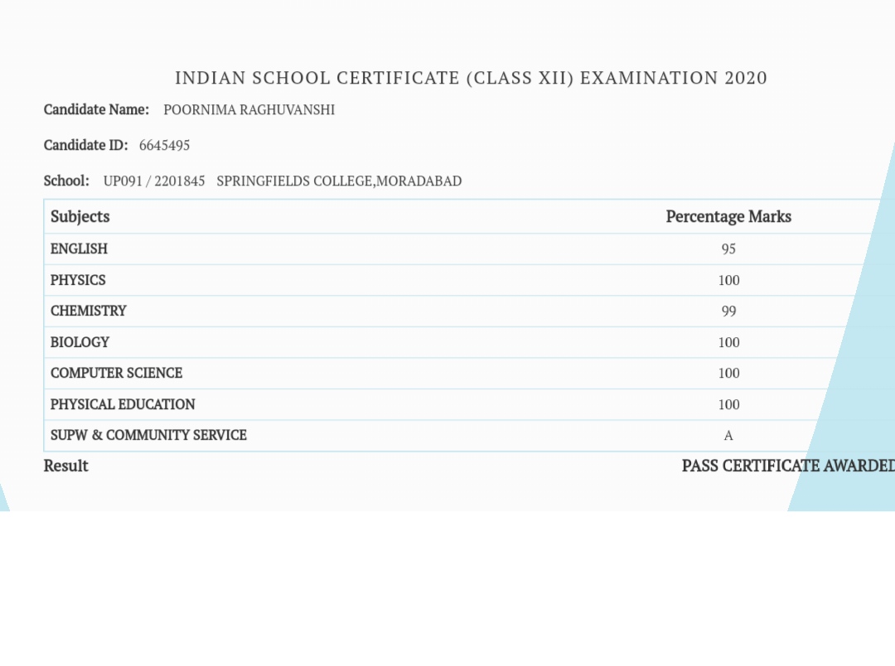Click the examination title heading text
Screen dimensions: 895x666
471,78
